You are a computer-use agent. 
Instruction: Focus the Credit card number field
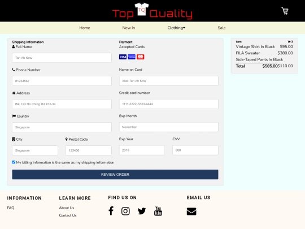click(169, 104)
